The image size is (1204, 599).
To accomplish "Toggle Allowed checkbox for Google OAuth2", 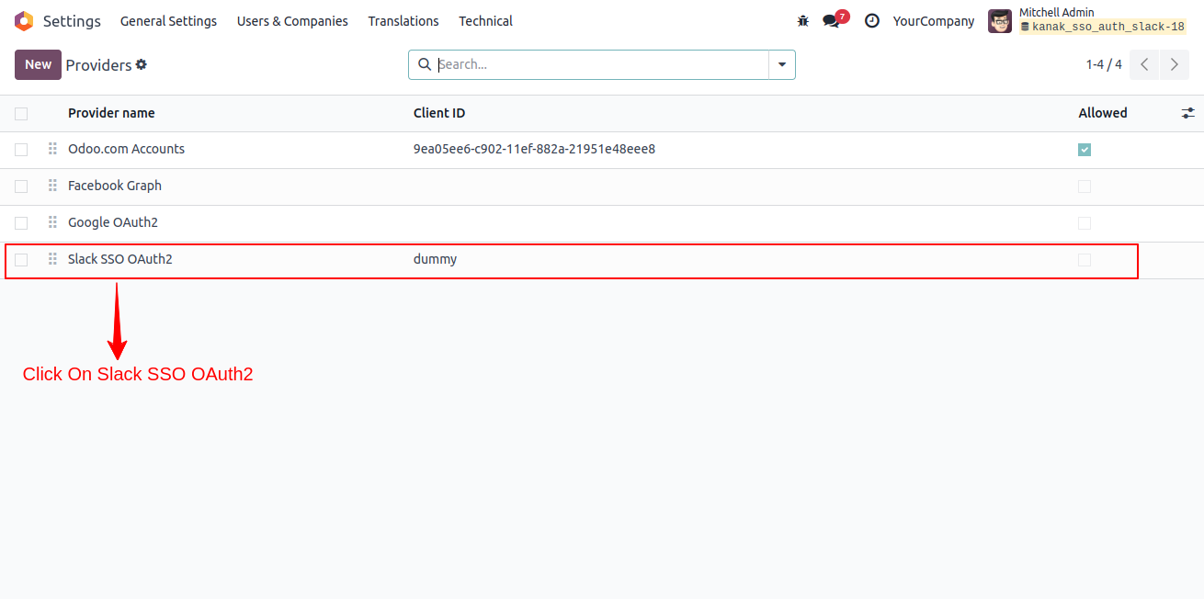I will [x=1085, y=223].
